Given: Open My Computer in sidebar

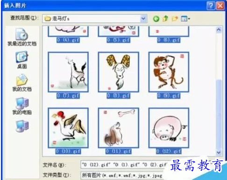Looking at the screenshot, I should (22, 106).
